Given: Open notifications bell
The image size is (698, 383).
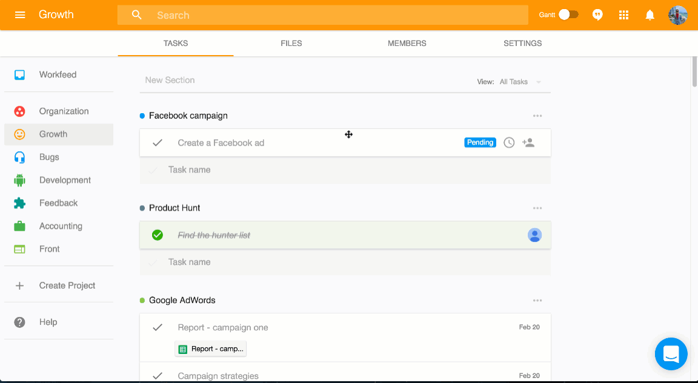Looking at the screenshot, I should pyautogui.click(x=650, y=15).
